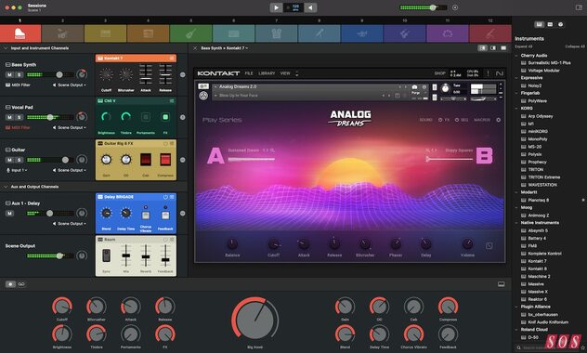Viewport: 587px width, 353px height.
Task: Solo the Bass Synth channel
Action: coord(20,74)
